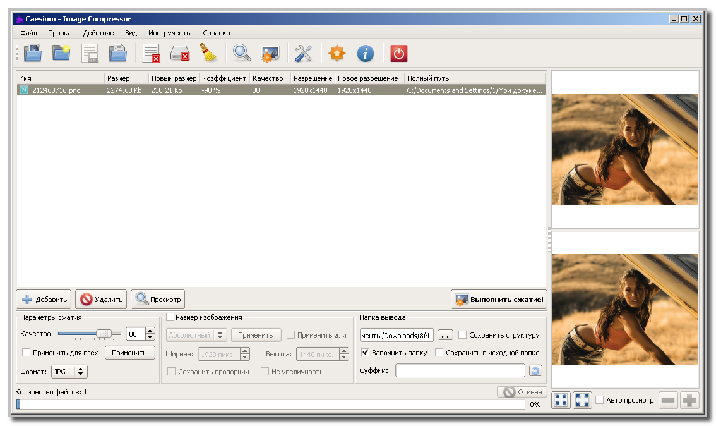Click the zoom out minus preview button
716x426 pixels.
pos(667,401)
